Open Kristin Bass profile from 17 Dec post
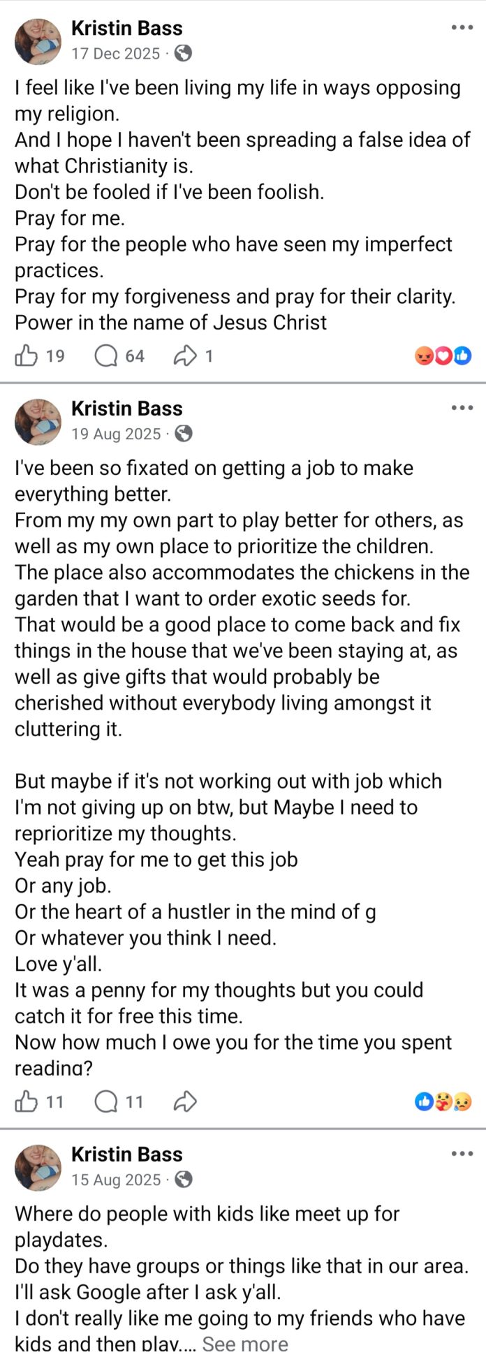The image size is (486, 1357). click(126, 28)
